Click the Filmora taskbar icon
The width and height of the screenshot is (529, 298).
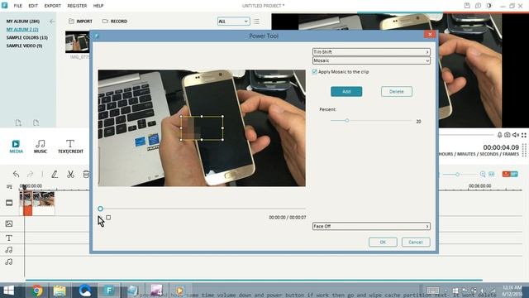[108, 291]
